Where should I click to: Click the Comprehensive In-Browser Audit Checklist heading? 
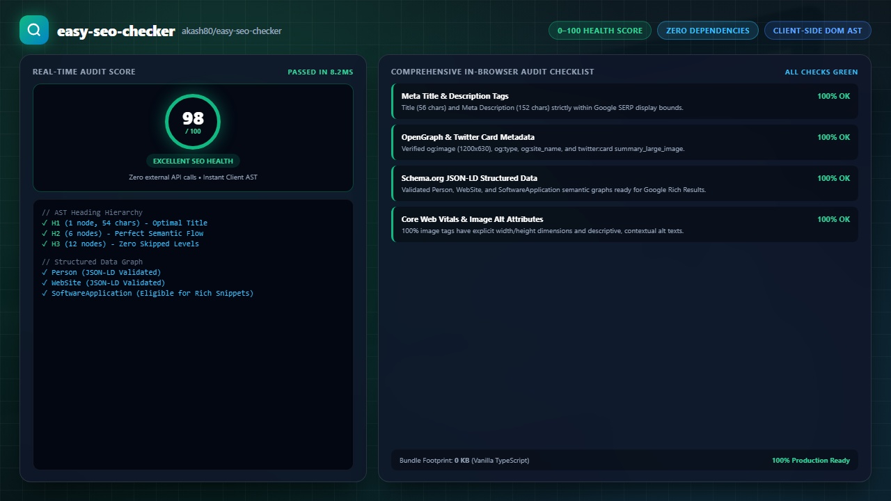click(493, 72)
